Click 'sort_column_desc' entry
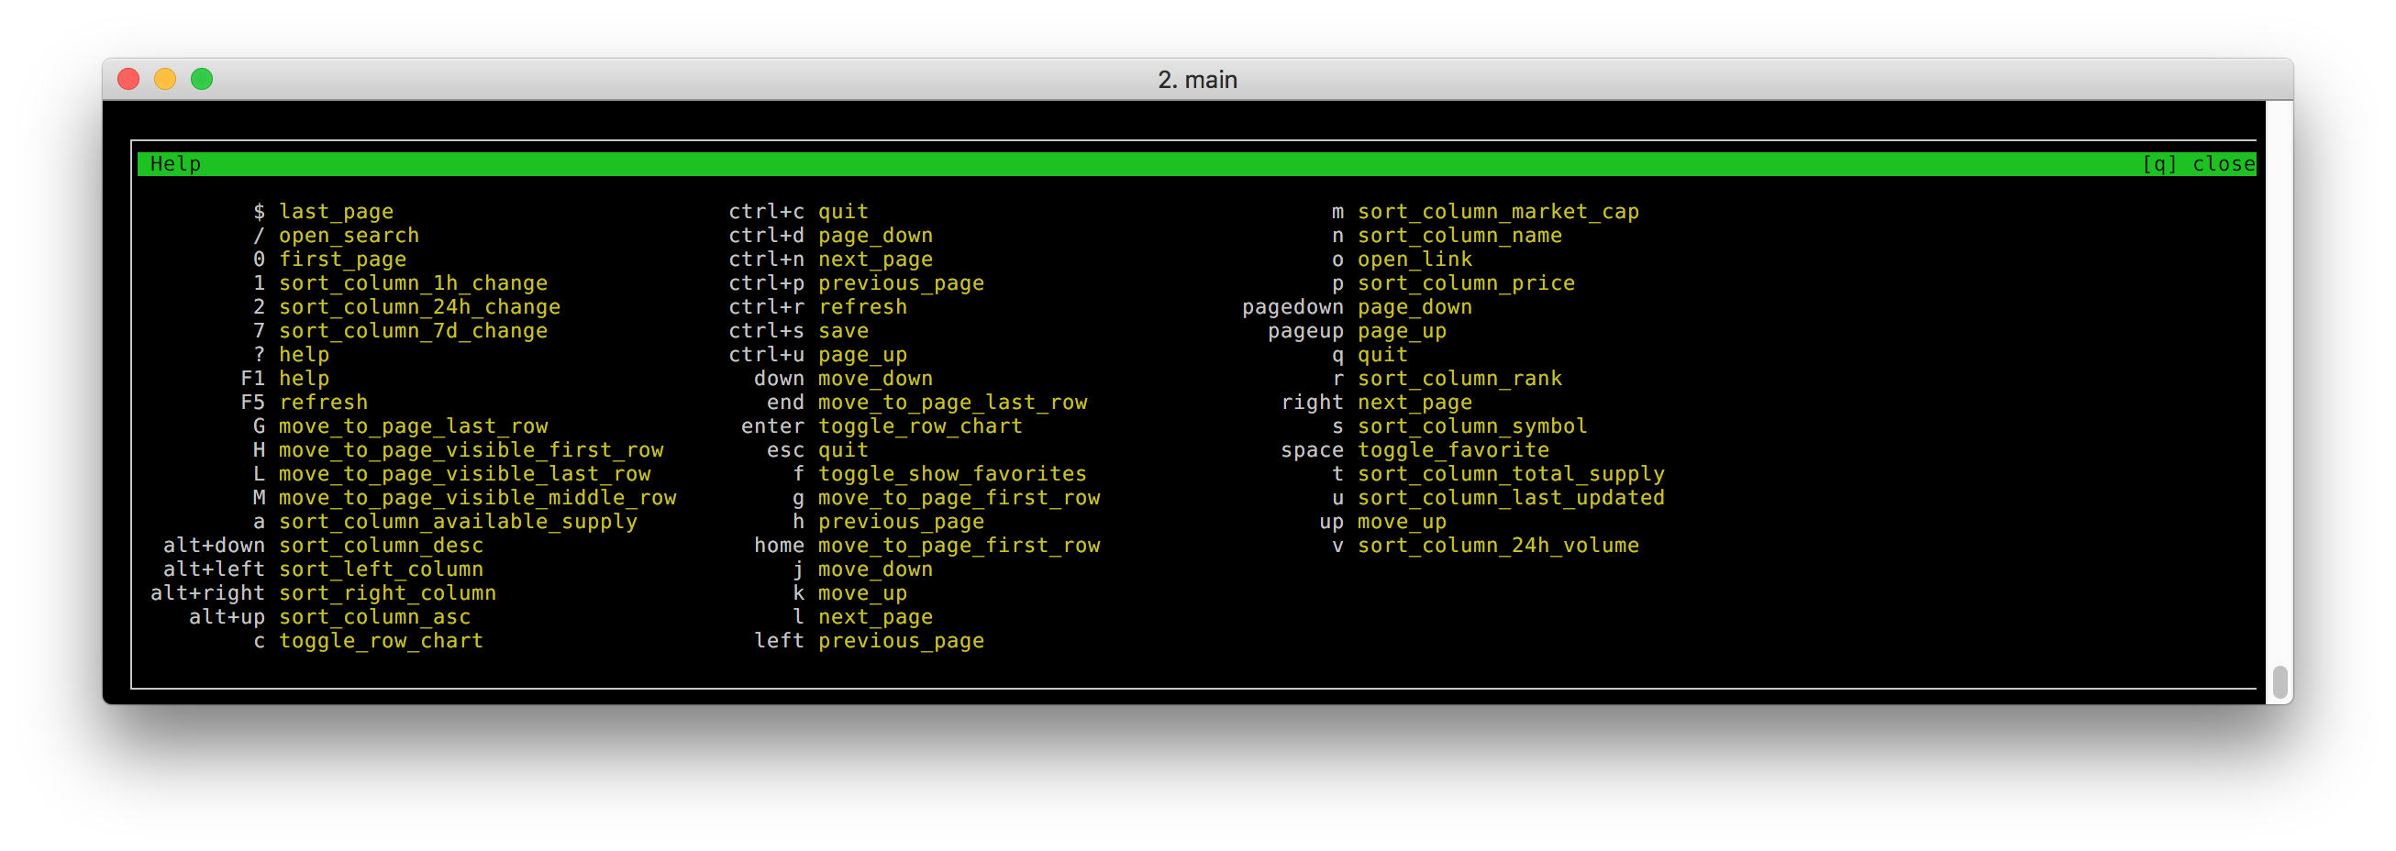 pyautogui.click(x=382, y=546)
